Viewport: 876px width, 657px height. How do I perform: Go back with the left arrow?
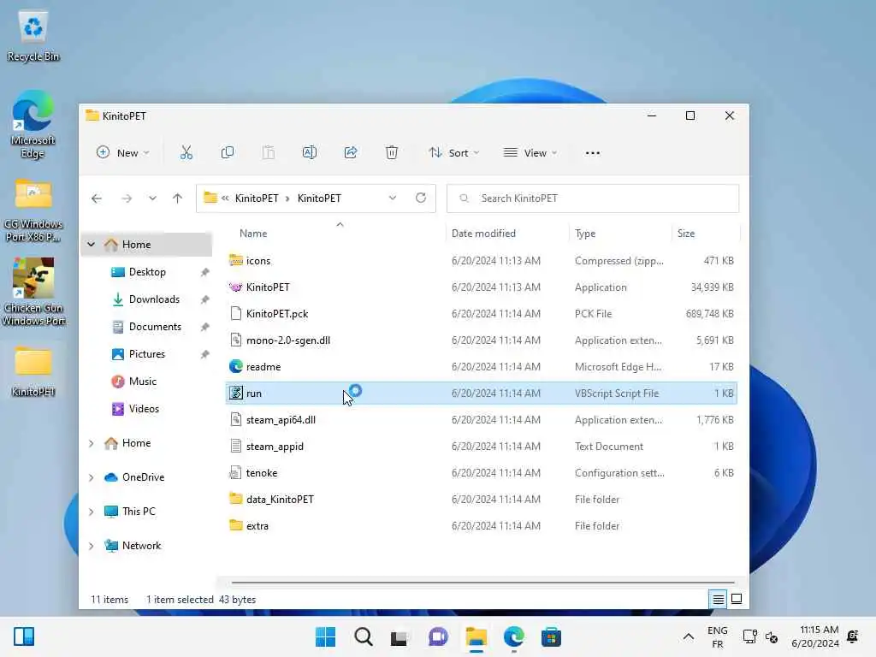97,198
